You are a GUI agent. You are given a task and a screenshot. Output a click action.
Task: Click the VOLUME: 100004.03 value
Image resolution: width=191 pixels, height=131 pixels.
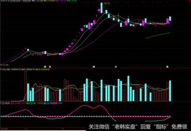coord(11,69)
